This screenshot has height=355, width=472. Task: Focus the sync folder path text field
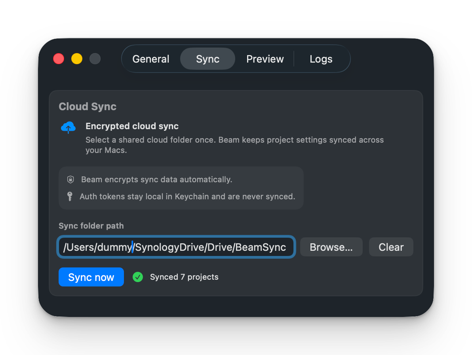click(176, 247)
